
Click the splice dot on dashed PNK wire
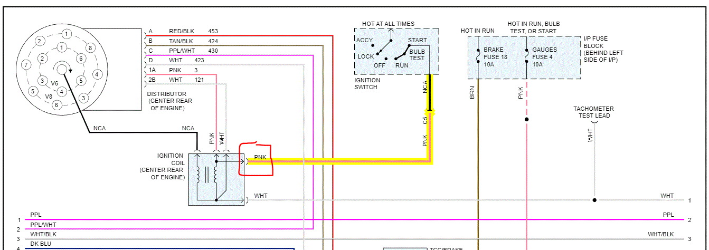[x=526, y=119]
